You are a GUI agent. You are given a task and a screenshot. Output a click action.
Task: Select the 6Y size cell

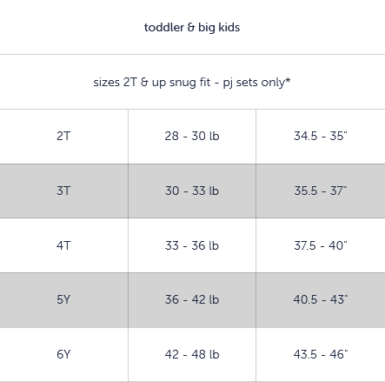click(x=63, y=354)
